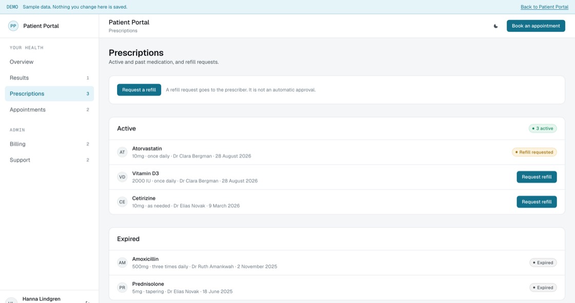Click the Hanna Lindgren user name
This screenshot has width=575, height=303.
click(42, 299)
